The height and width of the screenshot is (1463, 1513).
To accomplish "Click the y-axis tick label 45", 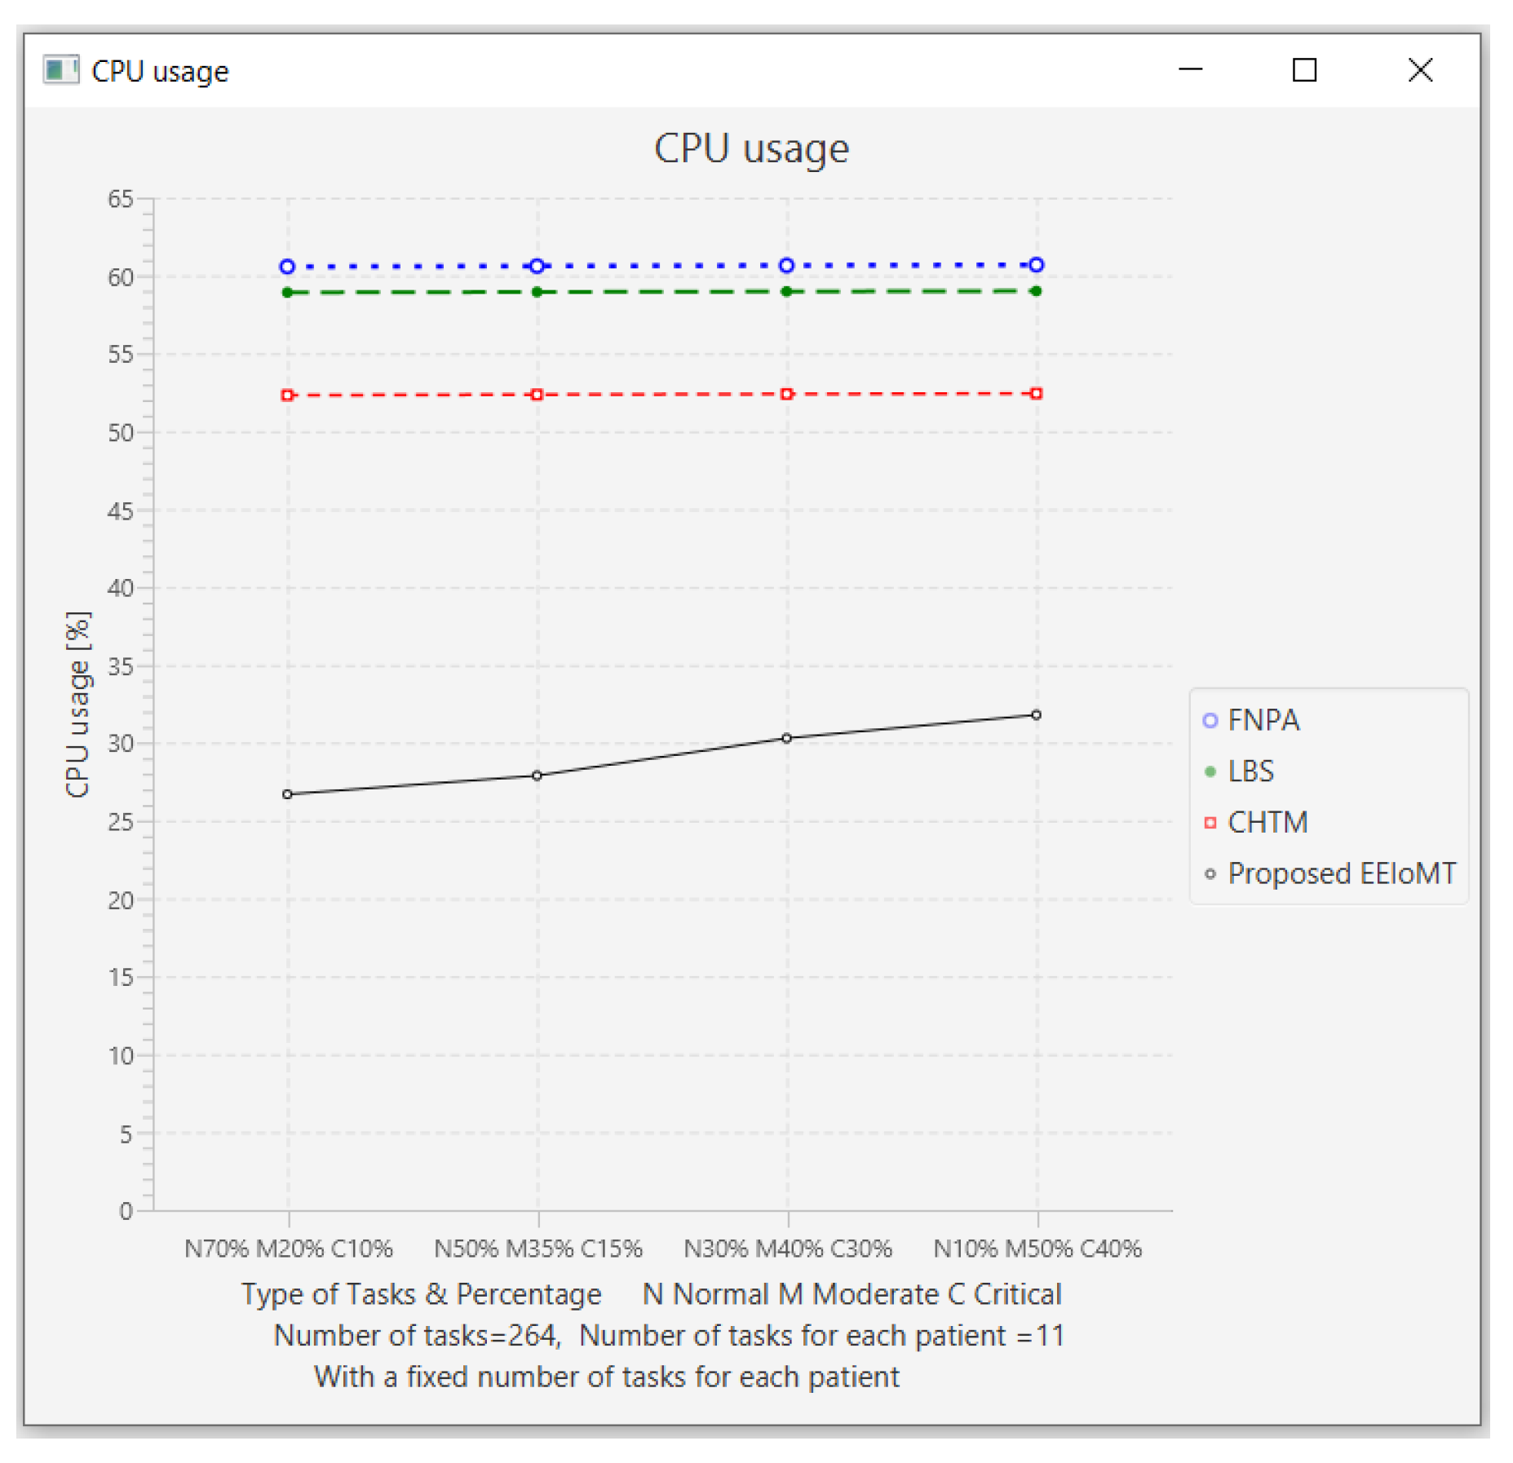I will pyautogui.click(x=121, y=511).
